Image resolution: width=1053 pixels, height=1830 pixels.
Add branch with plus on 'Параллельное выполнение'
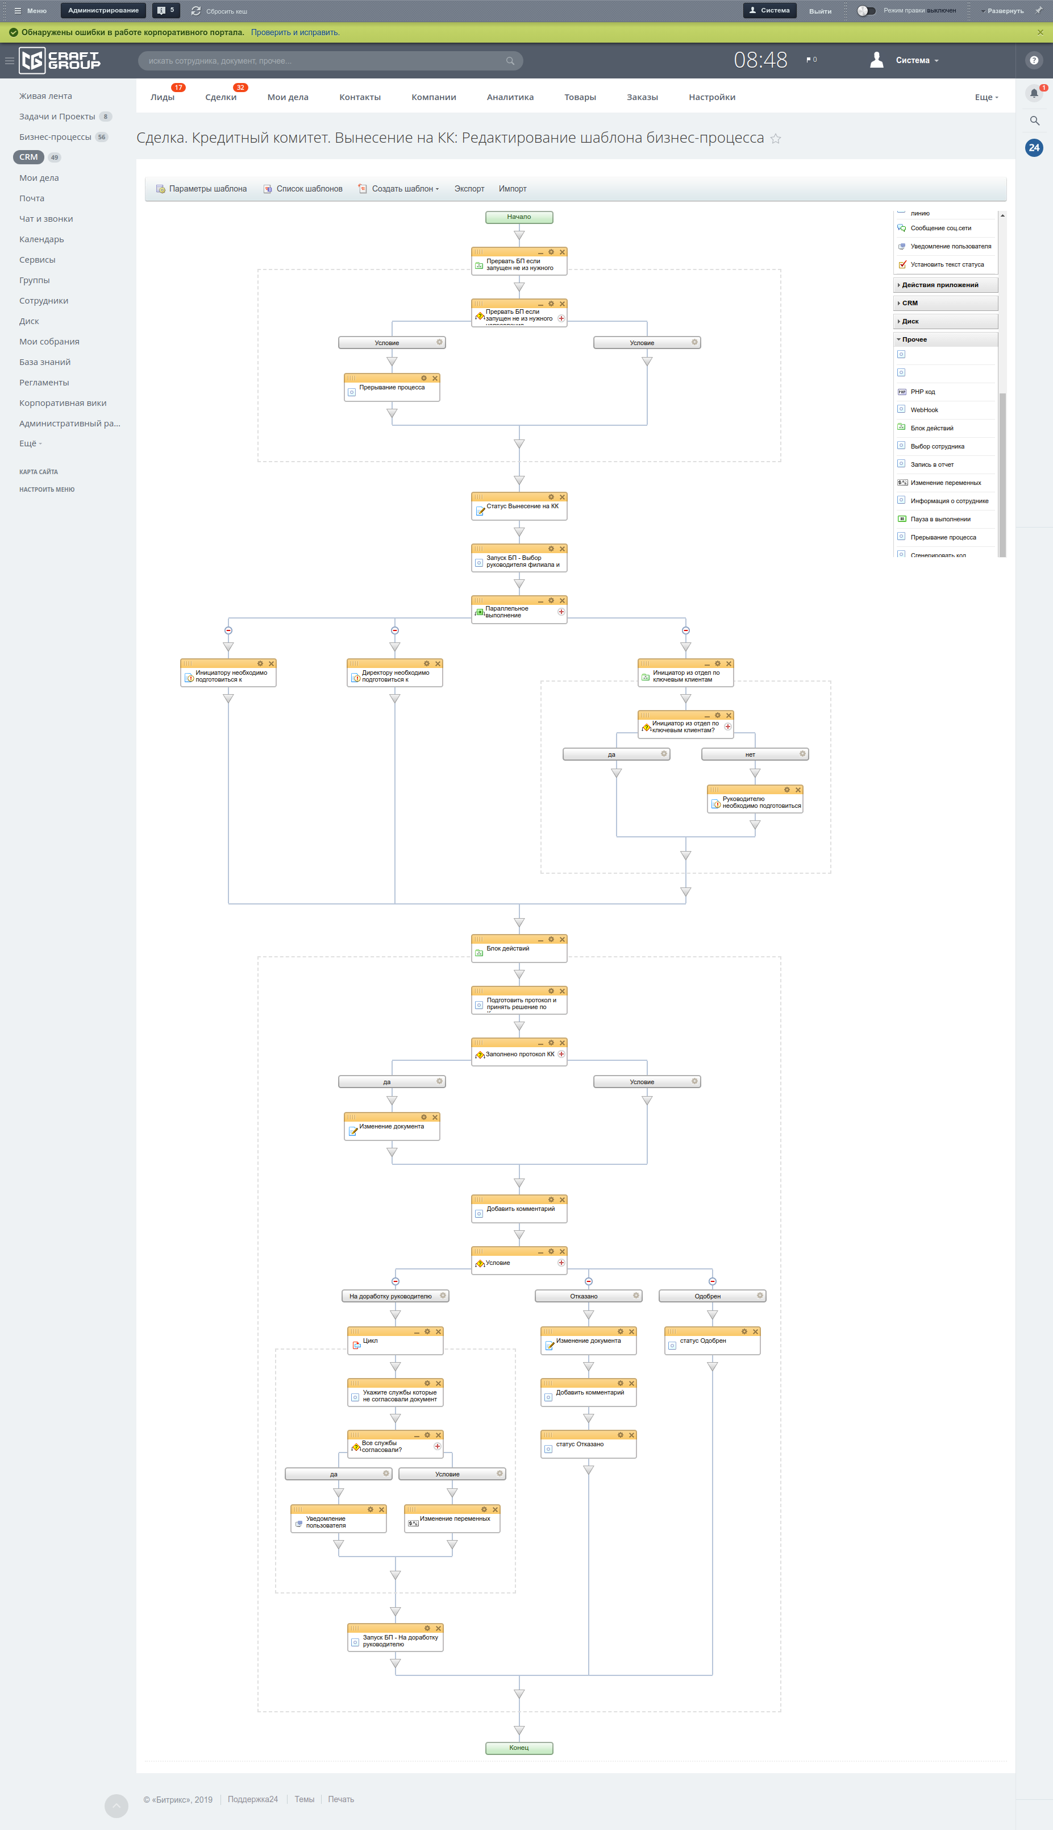pyautogui.click(x=561, y=612)
